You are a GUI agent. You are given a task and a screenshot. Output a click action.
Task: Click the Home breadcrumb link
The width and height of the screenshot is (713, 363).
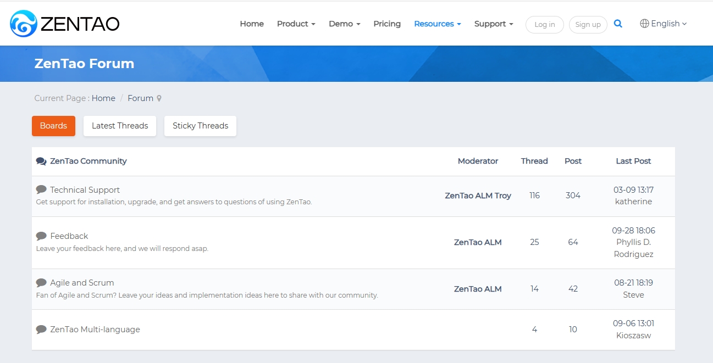103,98
